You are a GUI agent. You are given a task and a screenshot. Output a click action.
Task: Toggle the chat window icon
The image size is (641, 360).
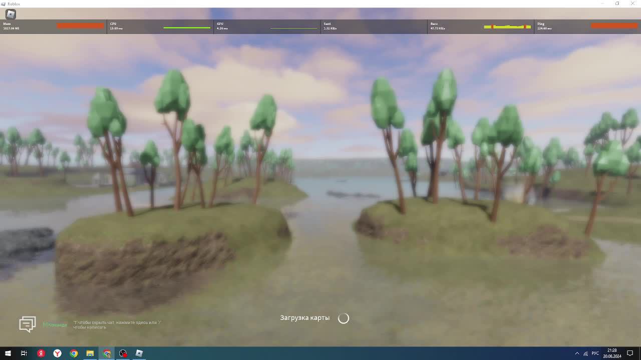(x=28, y=324)
